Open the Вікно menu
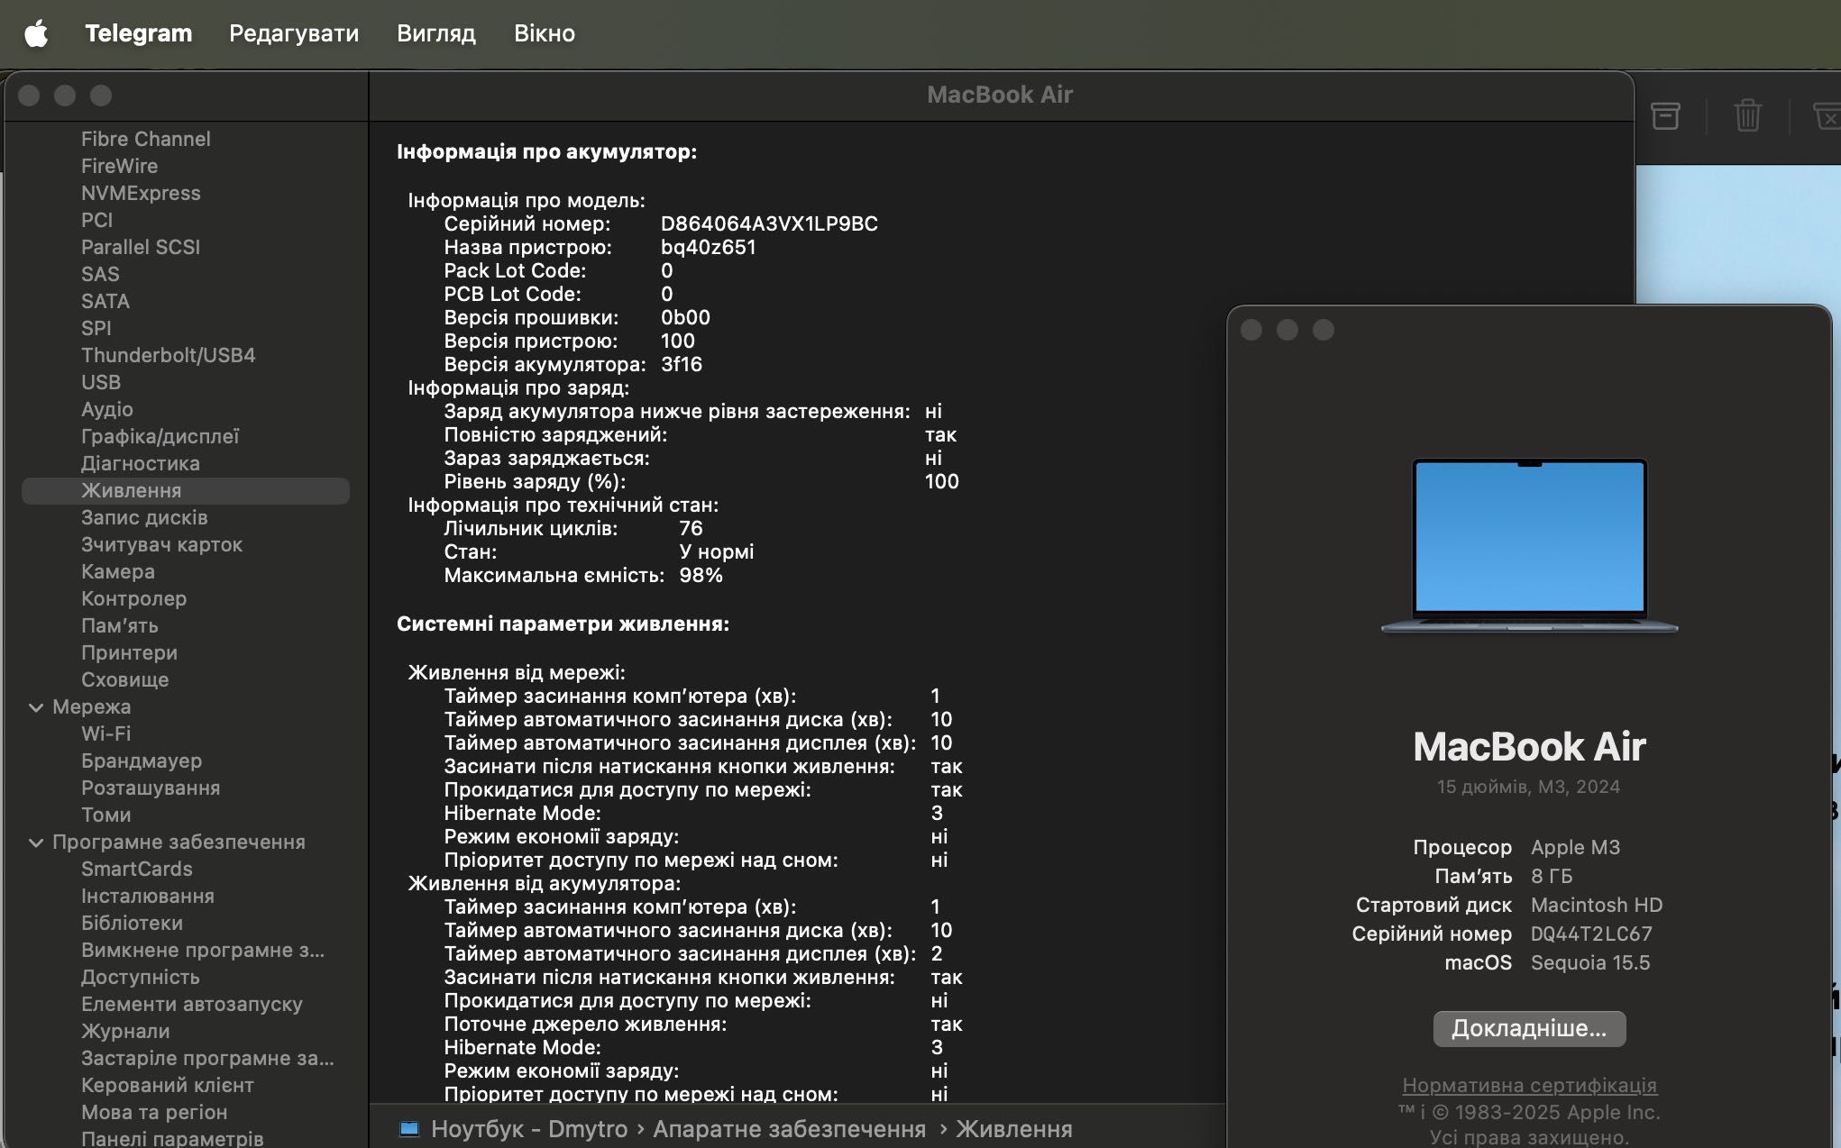1841x1148 pixels. tap(545, 33)
